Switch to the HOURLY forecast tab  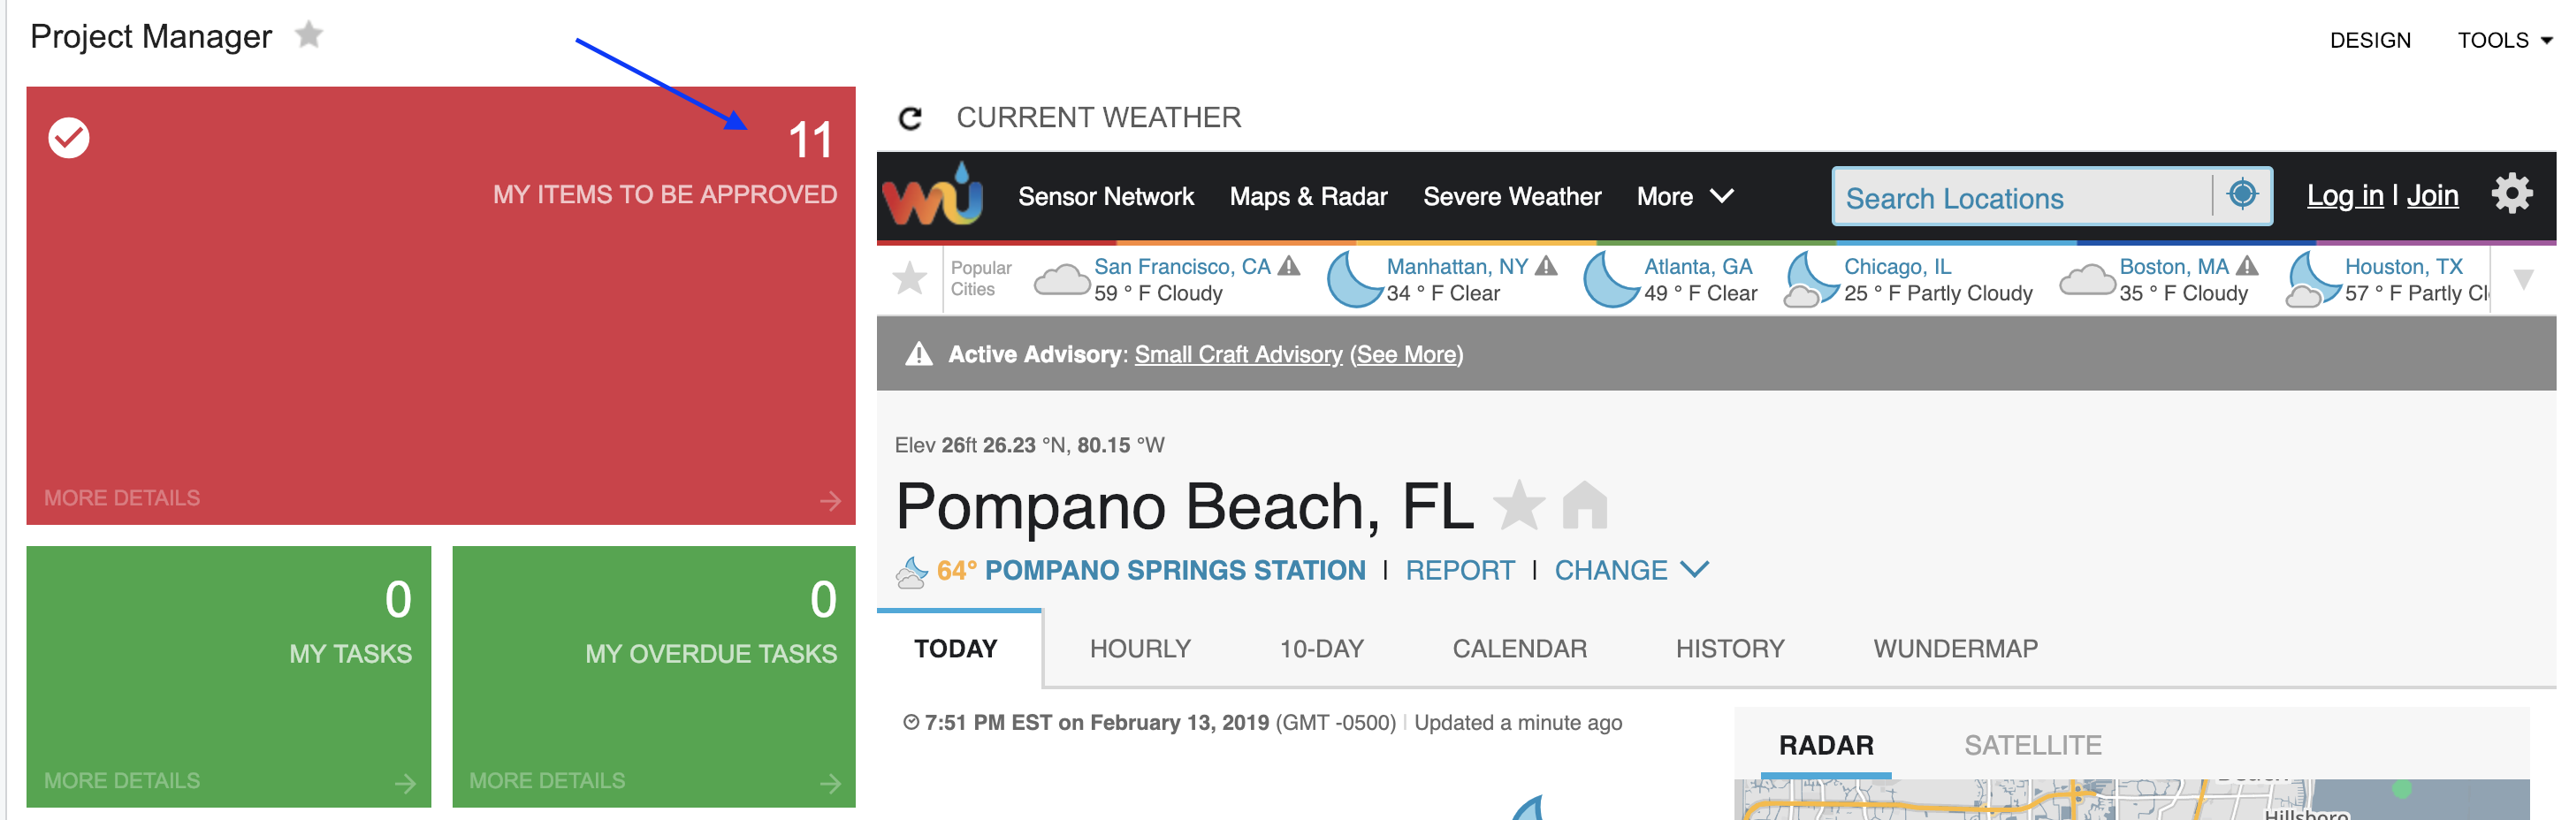[1140, 649]
